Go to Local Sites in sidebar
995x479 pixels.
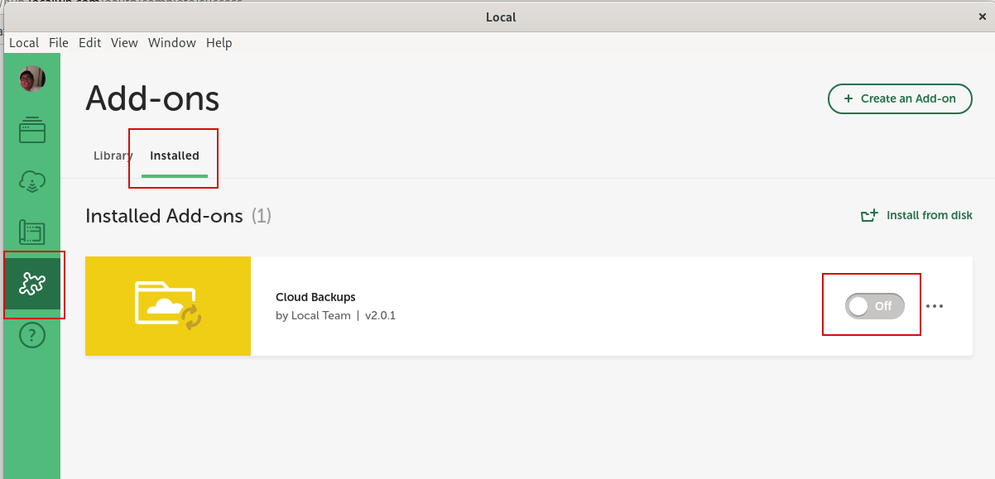click(32, 130)
